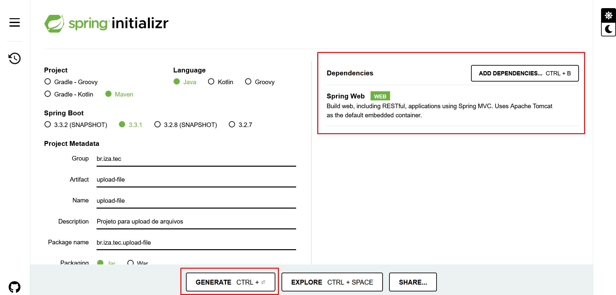Image resolution: width=616 pixels, height=295 pixels.
Task: Select Spring Boot 3.2.7
Action: pyautogui.click(x=241, y=125)
